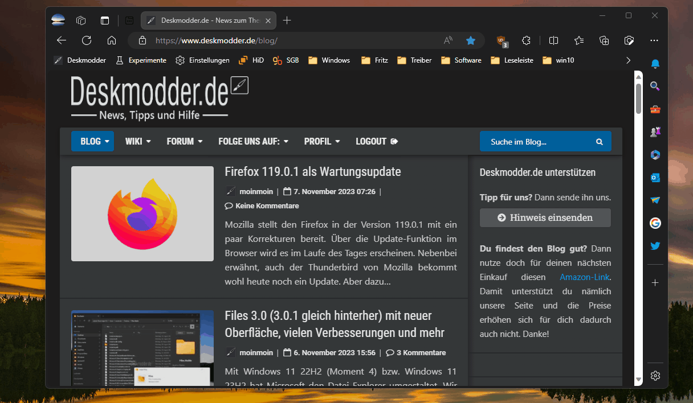Open the uBlock Origin extension icon
Image resolution: width=693 pixels, height=403 pixels.
[502, 40]
